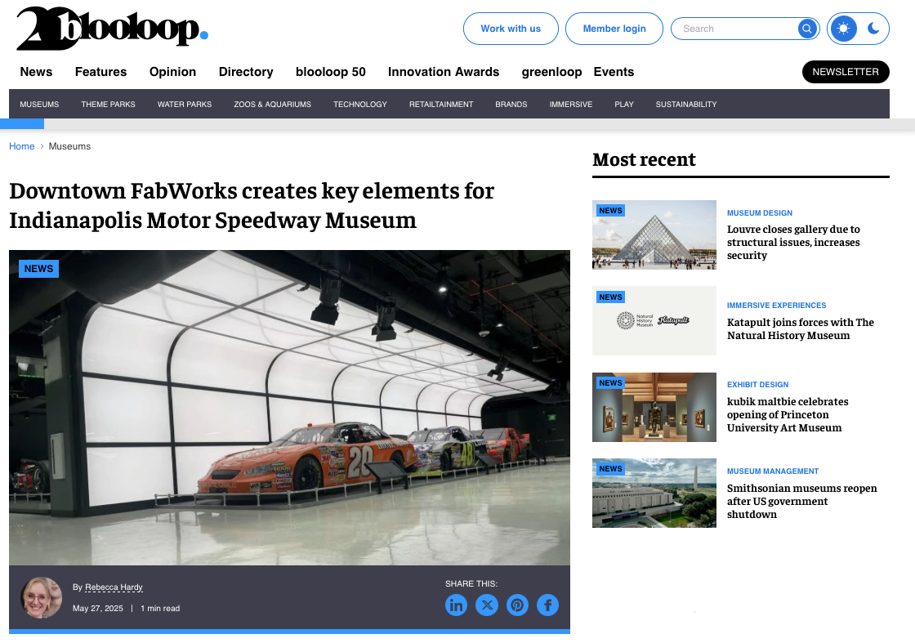Click the search magnifier icon
The image size is (915, 643).
[807, 29]
